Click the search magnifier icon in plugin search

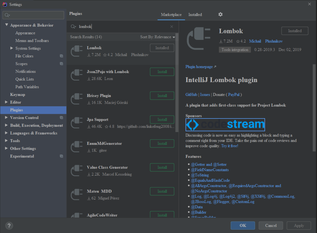pos(73,27)
